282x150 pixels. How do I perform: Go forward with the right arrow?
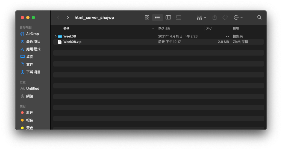(x=67, y=18)
